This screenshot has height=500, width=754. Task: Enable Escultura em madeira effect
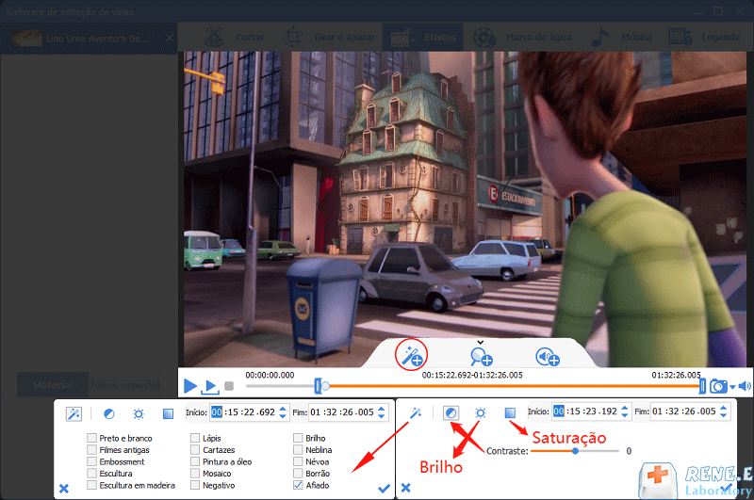tap(91, 485)
